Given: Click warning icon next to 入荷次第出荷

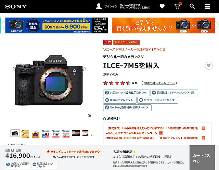Looking at the screenshot, I should (135, 152).
